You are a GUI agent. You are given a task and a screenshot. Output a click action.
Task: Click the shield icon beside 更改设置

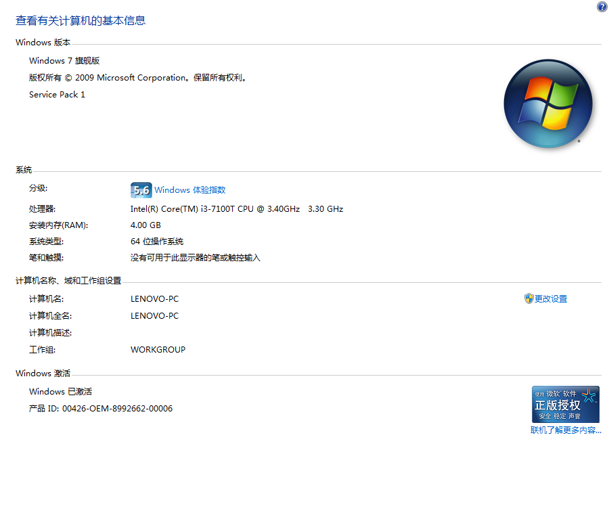tap(528, 298)
